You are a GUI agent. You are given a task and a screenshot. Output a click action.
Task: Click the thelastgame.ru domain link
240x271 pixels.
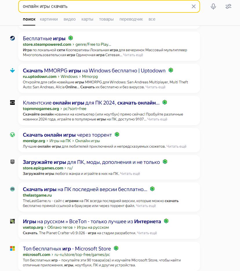coord(37,195)
